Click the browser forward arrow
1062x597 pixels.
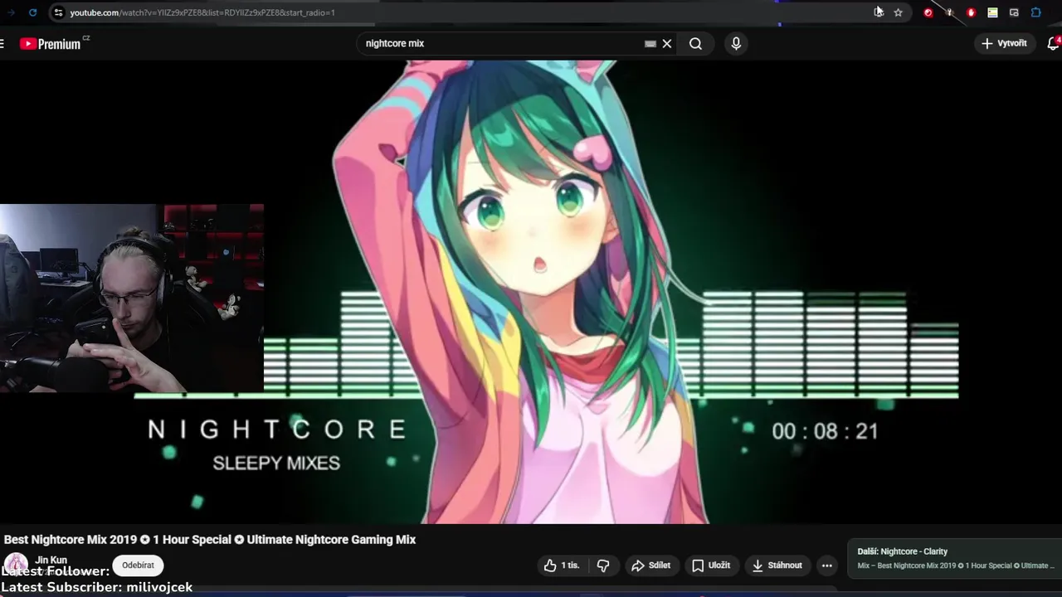(x=11, y=12)
